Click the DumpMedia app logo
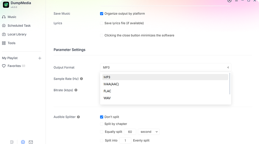Viewport: 259px width, 144px height. [6, 4]
